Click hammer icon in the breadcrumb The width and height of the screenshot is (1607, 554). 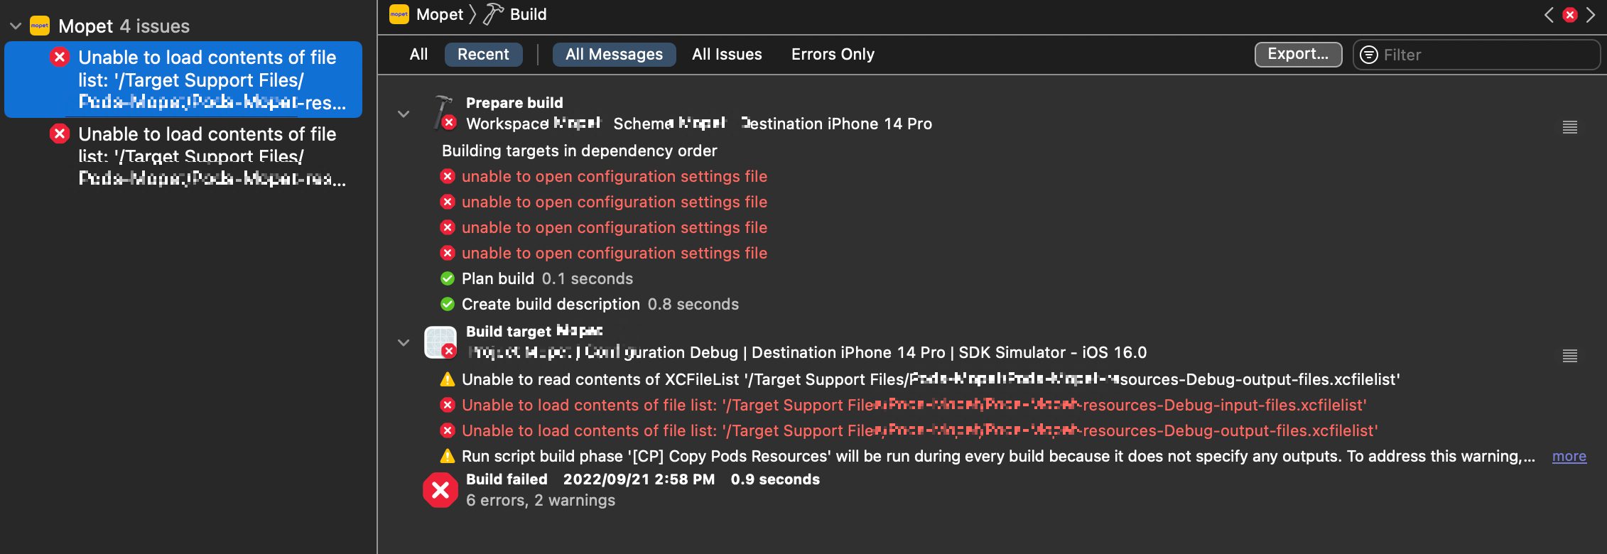[x=493, y=14]
